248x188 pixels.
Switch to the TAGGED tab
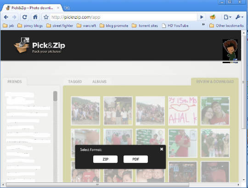75,81
